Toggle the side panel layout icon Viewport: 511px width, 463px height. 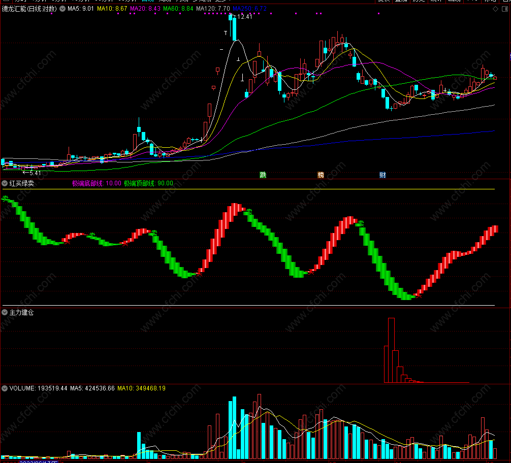(x=504, y=9)
